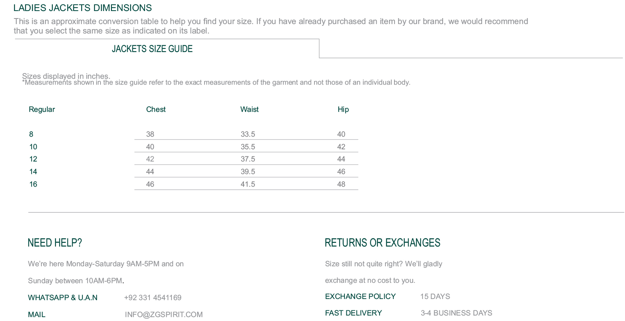This screenshot has width=625, height=321.
Task: Select the Waist column header
Action: [249, 109]
